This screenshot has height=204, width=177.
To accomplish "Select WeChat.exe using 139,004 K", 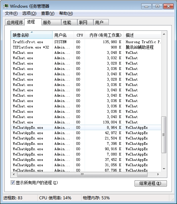I will tap(86, 122).
